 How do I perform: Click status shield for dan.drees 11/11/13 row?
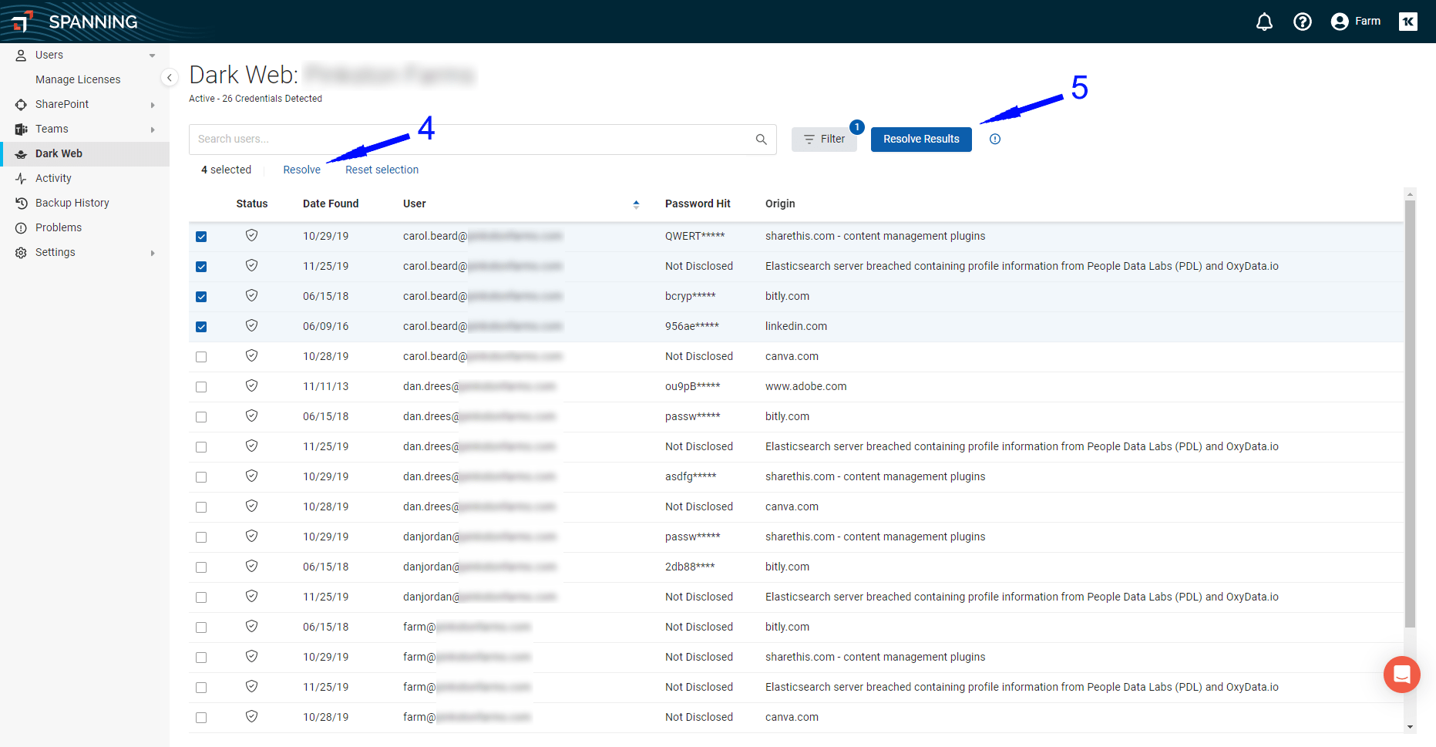pos(251,386)
